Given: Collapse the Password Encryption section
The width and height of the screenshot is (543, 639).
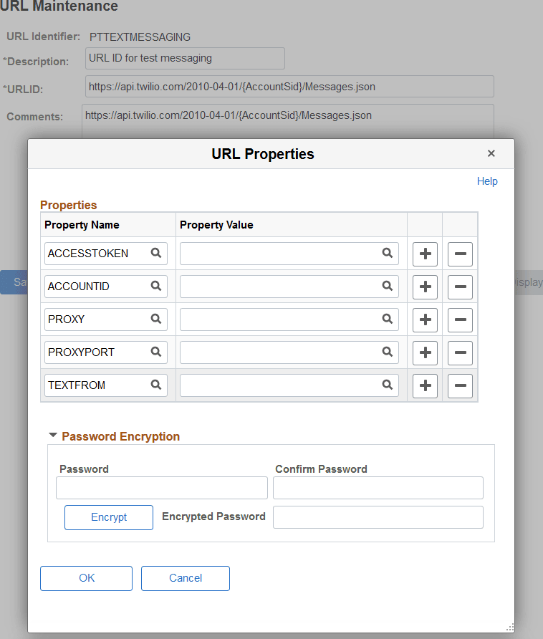Looking at the screenshot, I should click(x=53, y=434).
